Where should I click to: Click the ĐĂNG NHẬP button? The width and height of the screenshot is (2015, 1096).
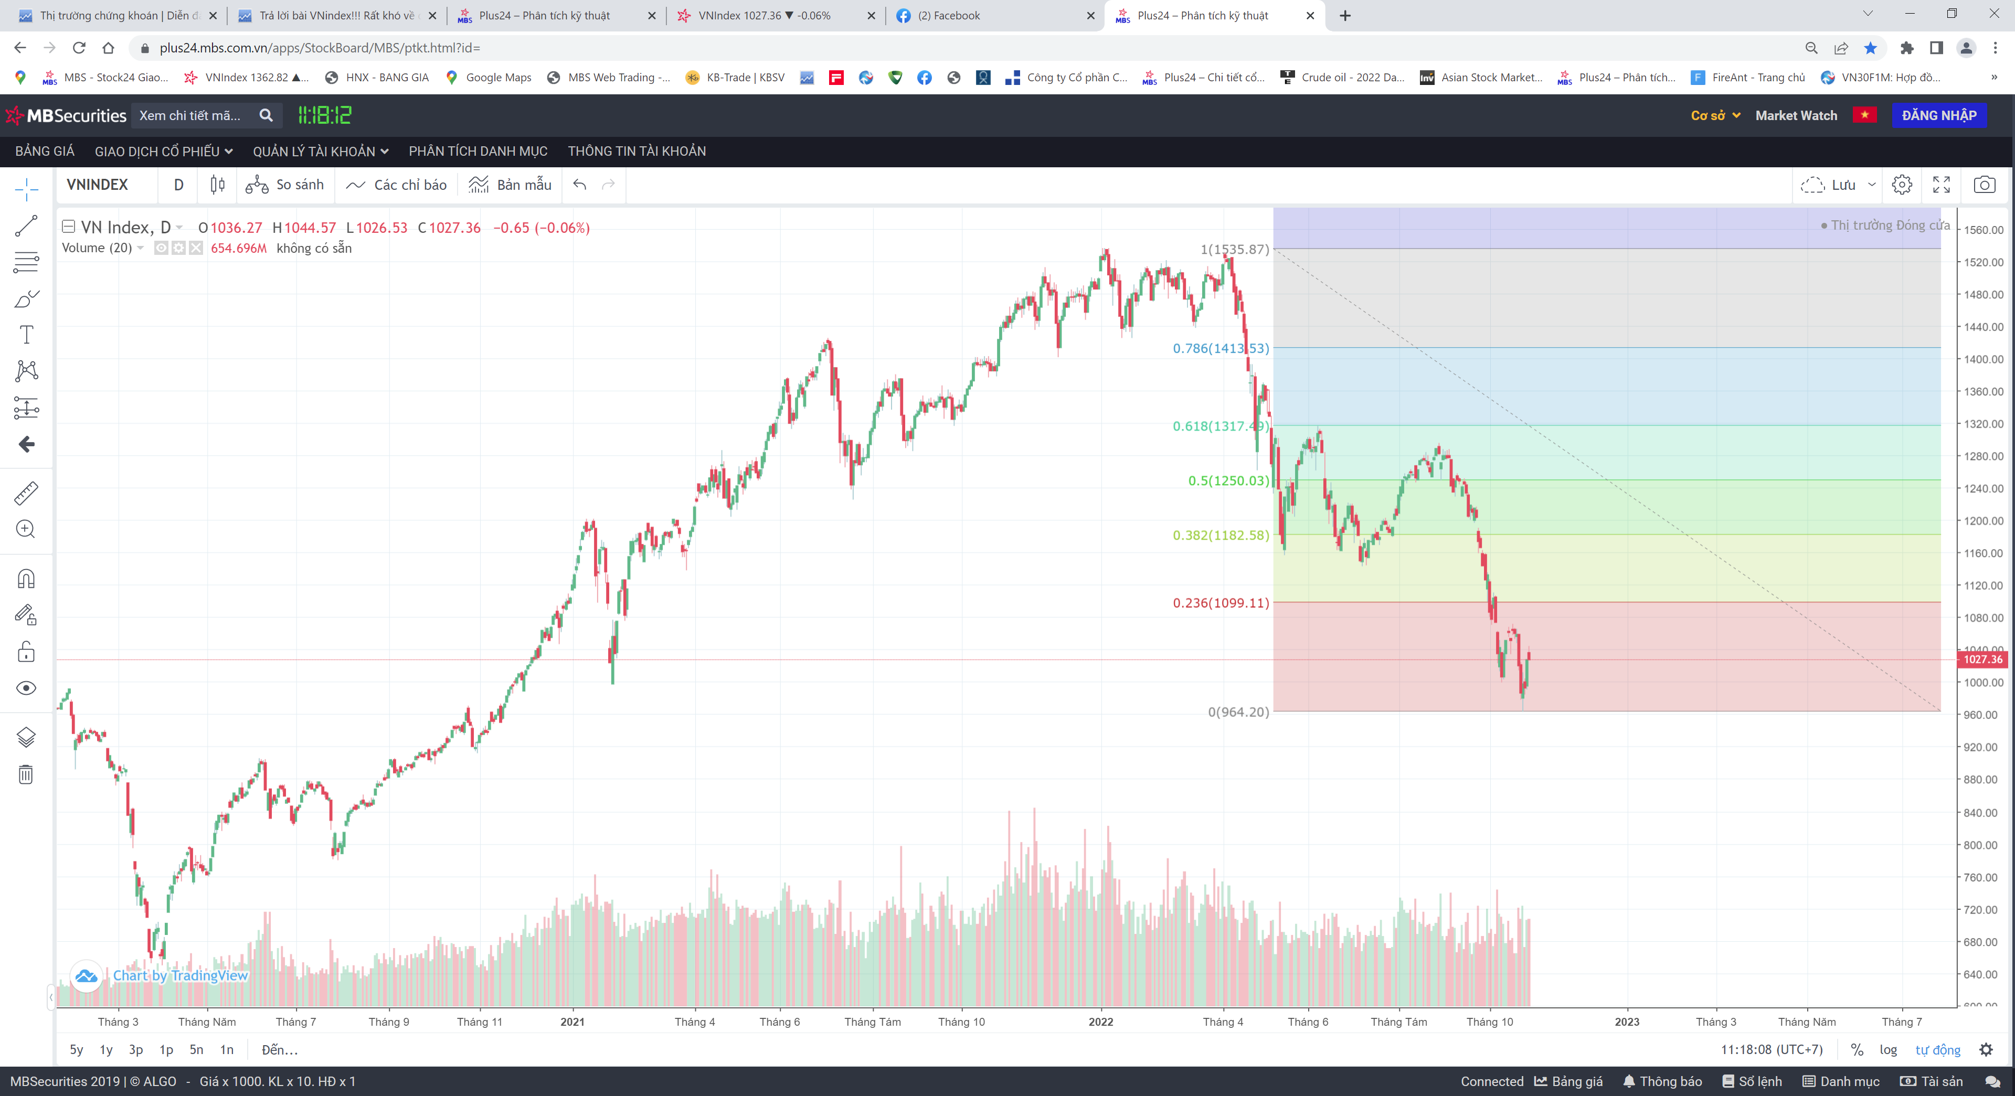pos(1938,115)
